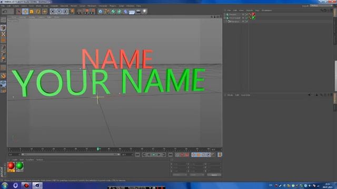Image resolution: width=337 pixels, height=189 pixels.
Task: Click the Render View icon
Action: (x=80, y=12)
